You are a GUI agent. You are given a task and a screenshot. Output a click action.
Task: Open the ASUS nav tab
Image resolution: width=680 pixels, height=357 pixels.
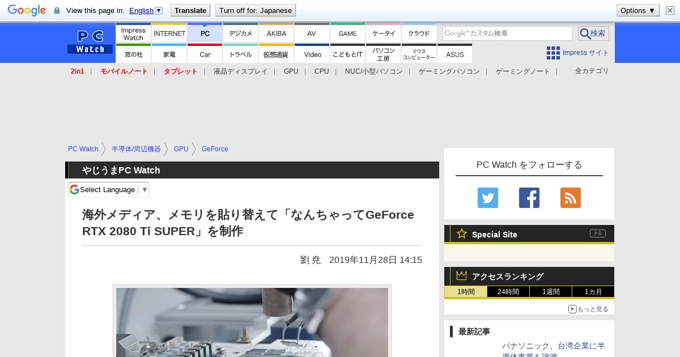pos(454,54)
